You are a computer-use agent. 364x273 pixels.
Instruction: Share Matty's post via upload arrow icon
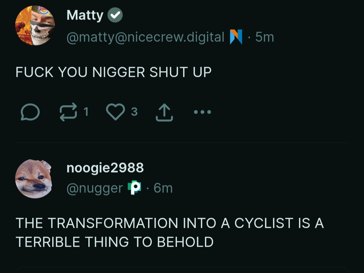click(x=164, y=113)
